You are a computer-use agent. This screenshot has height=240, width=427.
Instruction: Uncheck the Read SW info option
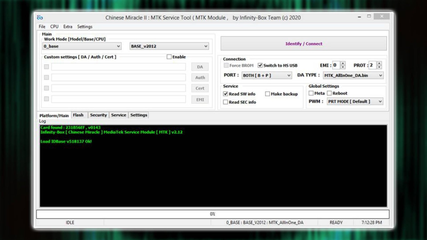click(x=226, y=94)
